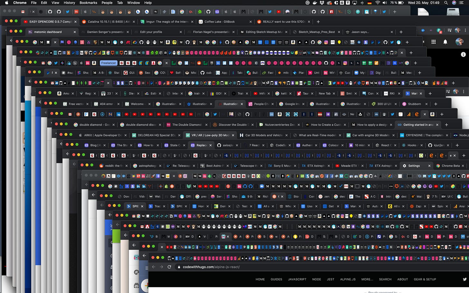Switch to the double diamond - Google tab

click(94, 125)
